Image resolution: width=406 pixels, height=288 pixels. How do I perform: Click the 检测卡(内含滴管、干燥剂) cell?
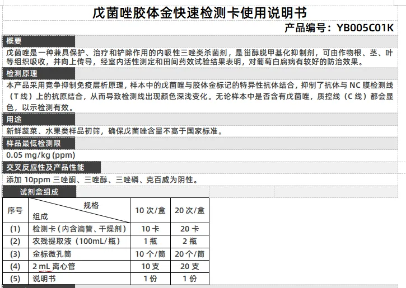click(x=79, y=229)
